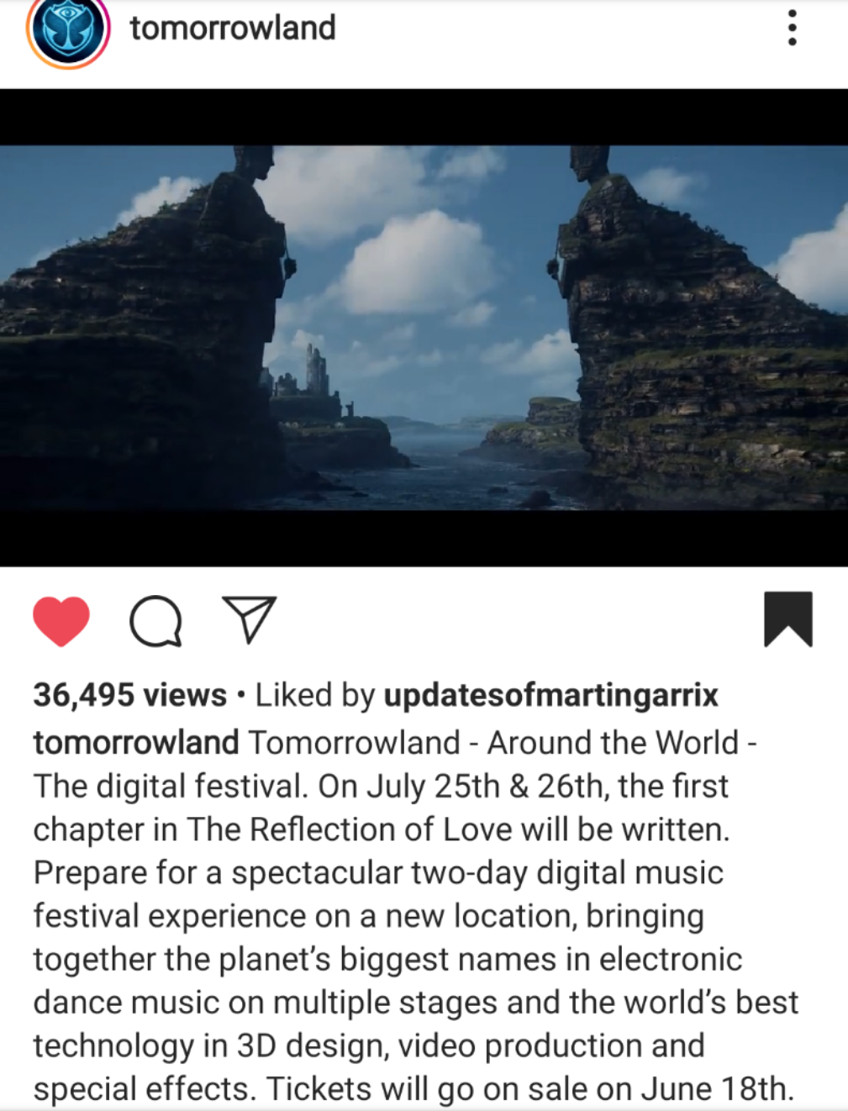The image size is (848, 1111).
Task: Open post options three-dot menu
Action: [792, 28]
